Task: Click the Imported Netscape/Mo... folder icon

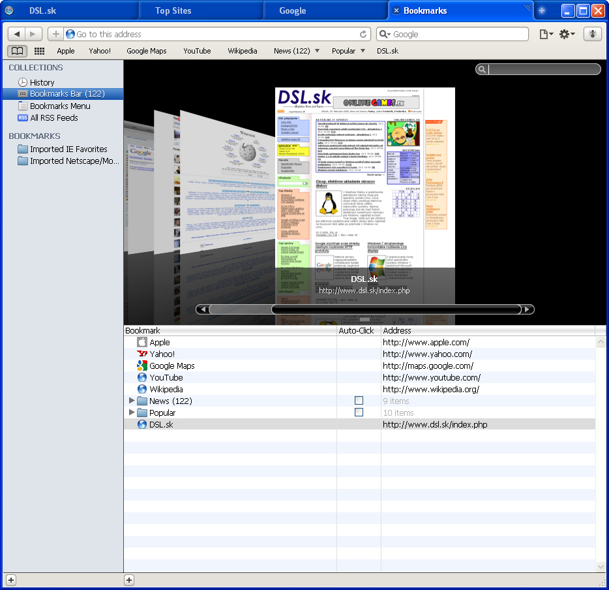Action: coord(23,161)
